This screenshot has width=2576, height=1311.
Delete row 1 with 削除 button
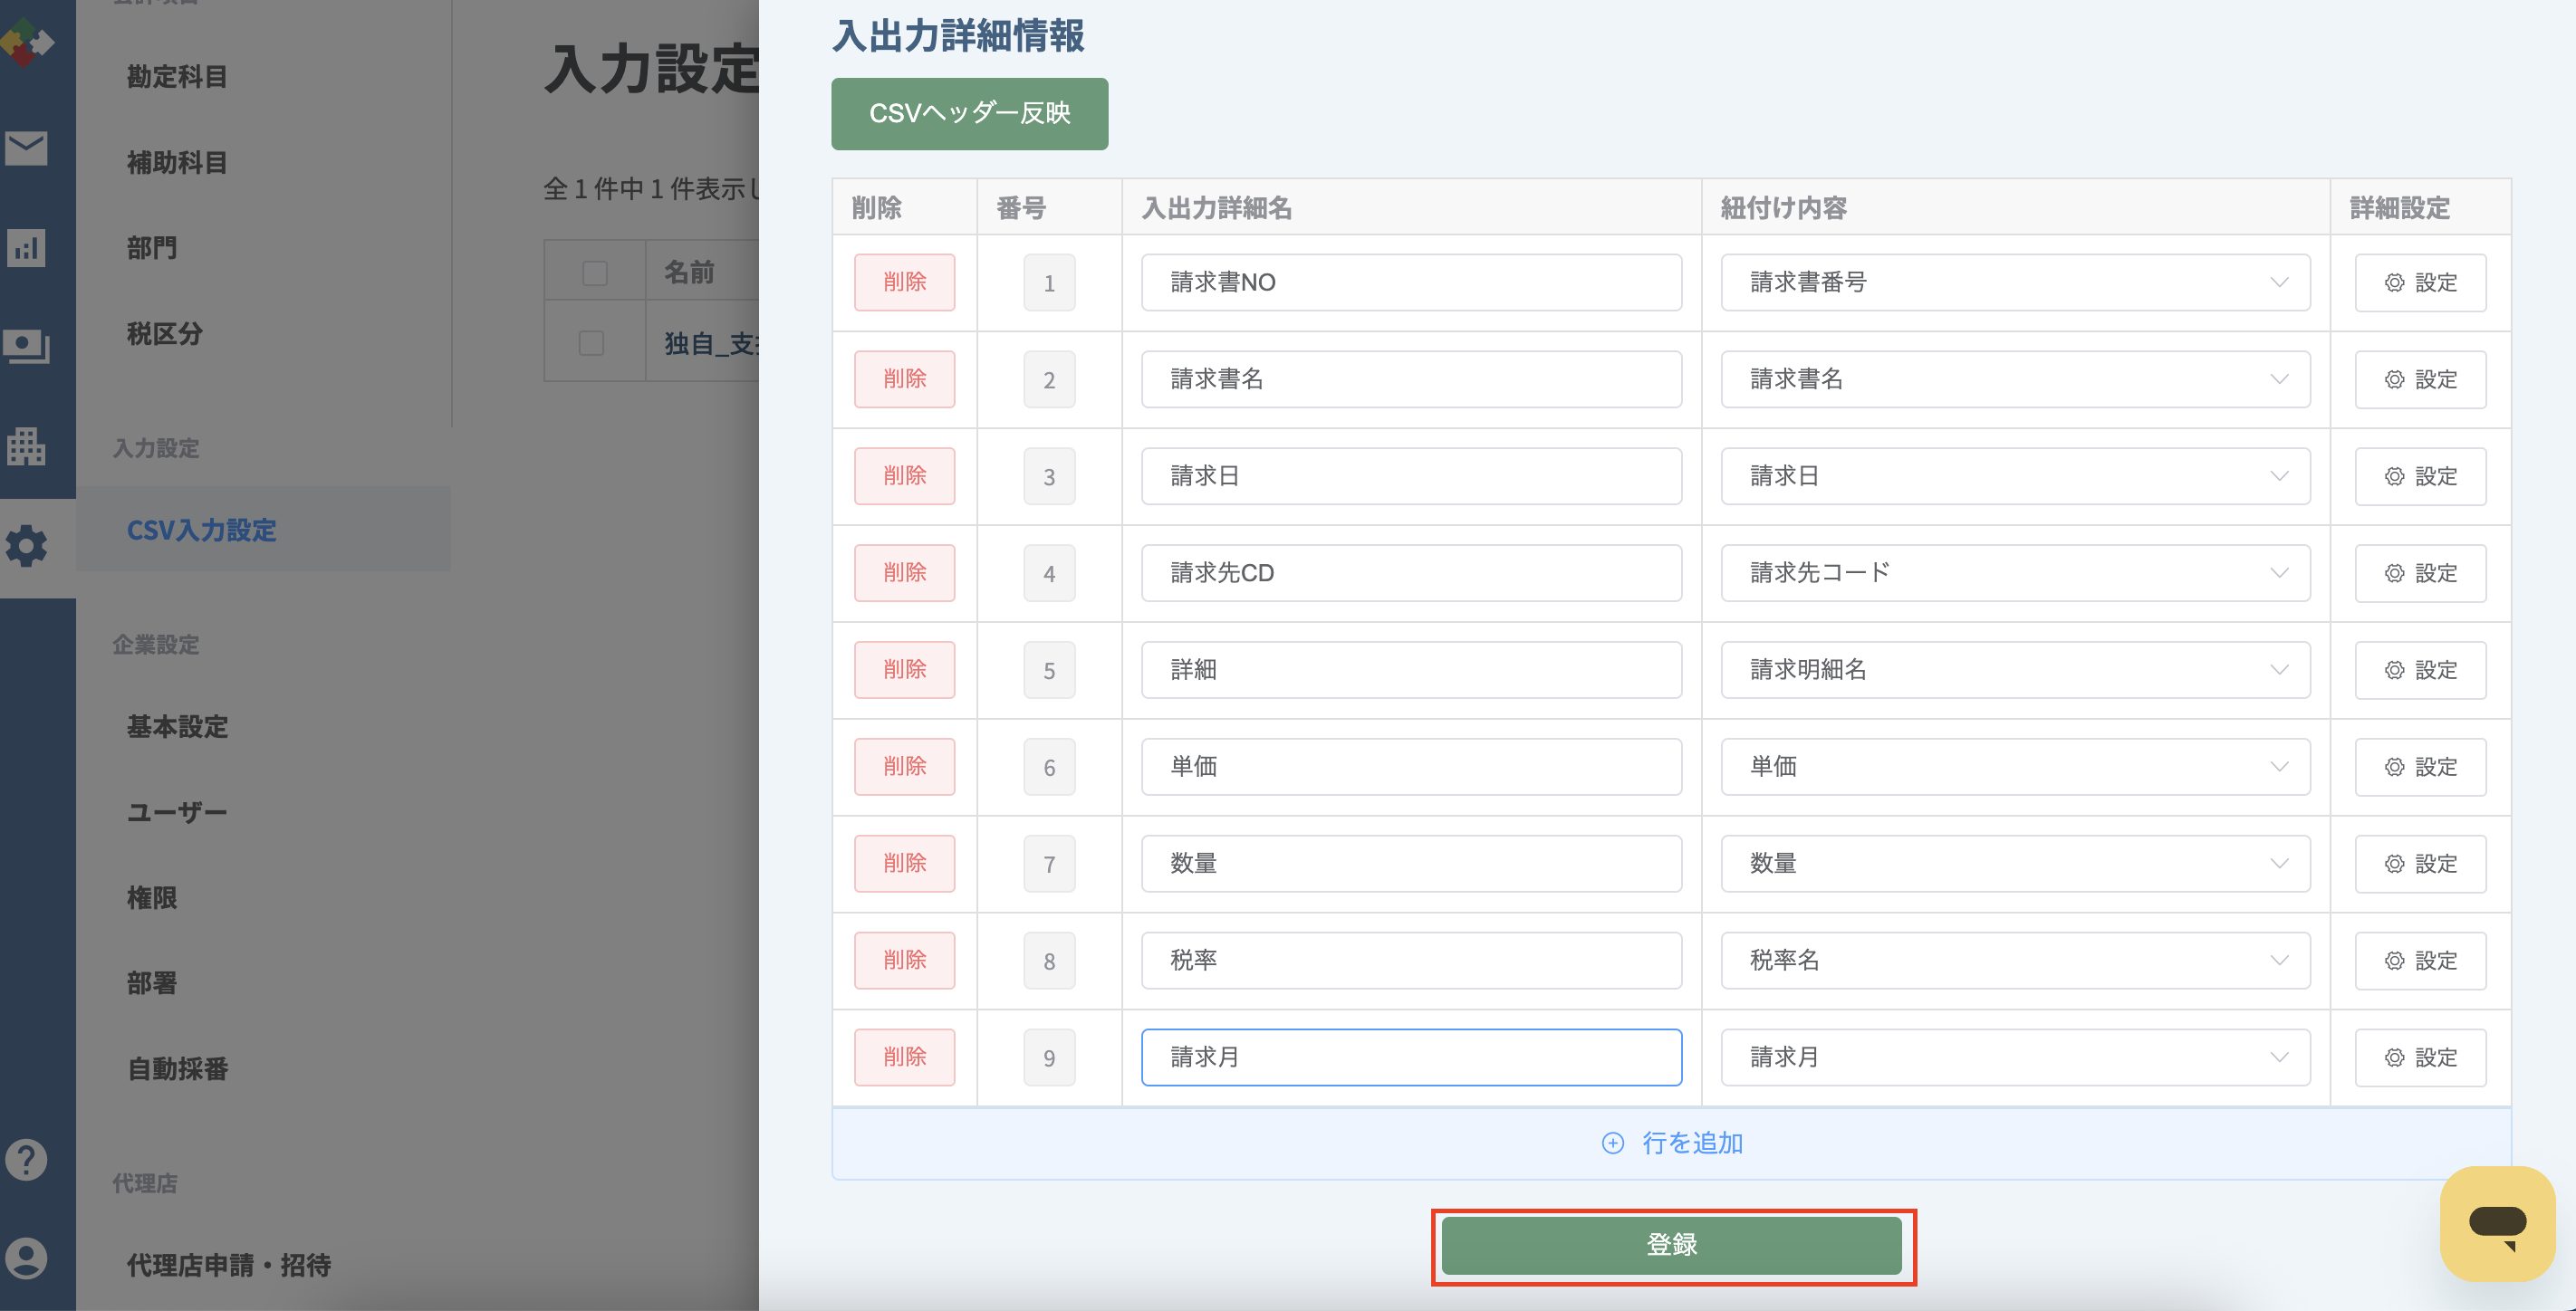point(904,282)
